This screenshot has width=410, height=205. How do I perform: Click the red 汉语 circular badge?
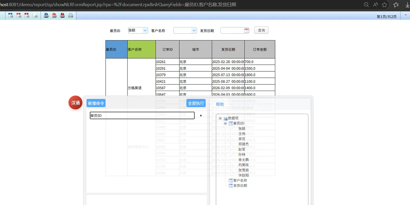(75, 103)
